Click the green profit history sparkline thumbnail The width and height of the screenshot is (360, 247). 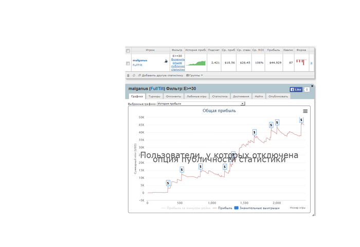pyautogui.click(x=196, y=63)
